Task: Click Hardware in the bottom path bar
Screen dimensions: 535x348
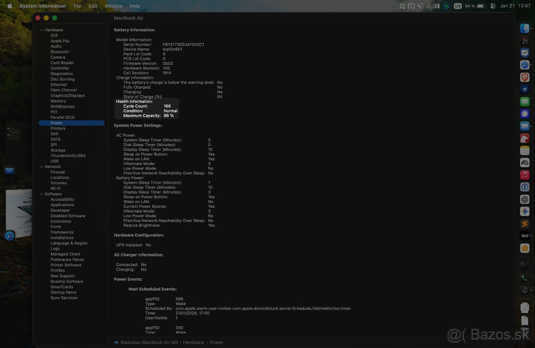Action: (x=193, y=343)
